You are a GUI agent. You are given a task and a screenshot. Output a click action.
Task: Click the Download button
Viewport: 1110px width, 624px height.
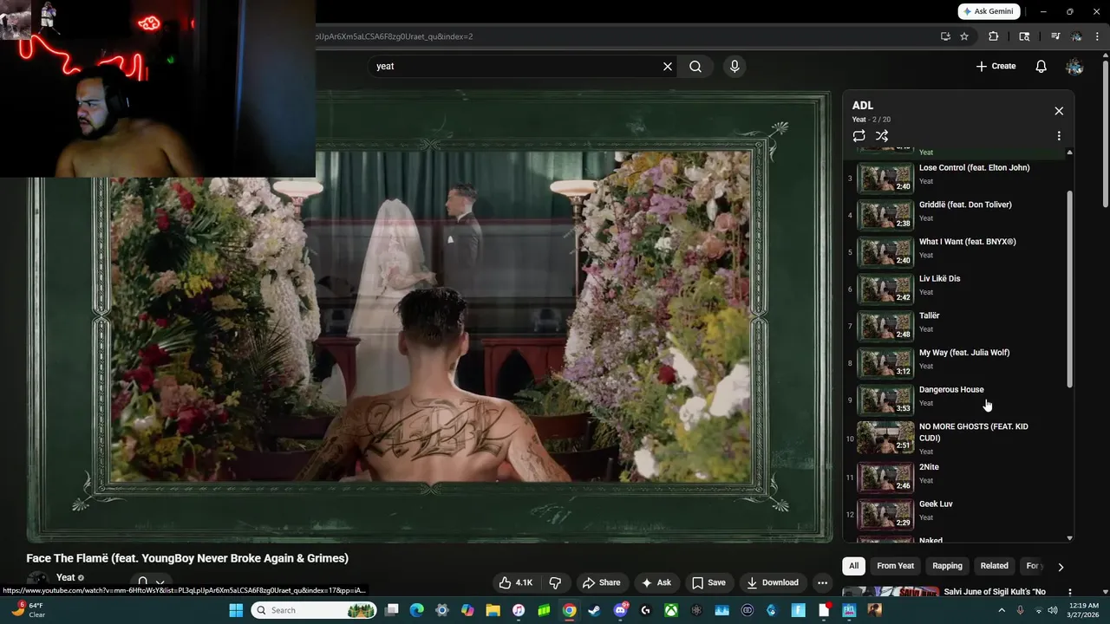click(x=773, y=582)
